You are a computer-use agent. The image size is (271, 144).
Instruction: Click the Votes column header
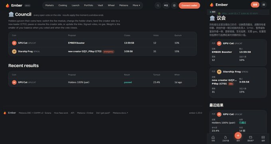click(x=156, y=35)
